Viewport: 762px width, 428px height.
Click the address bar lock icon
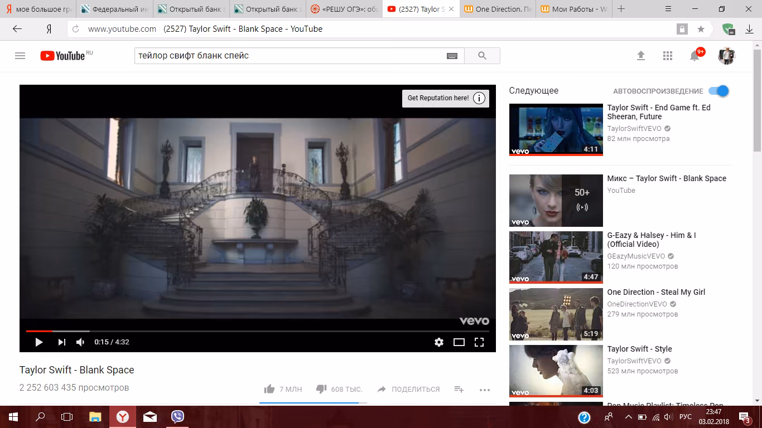[x=682, y=29]
